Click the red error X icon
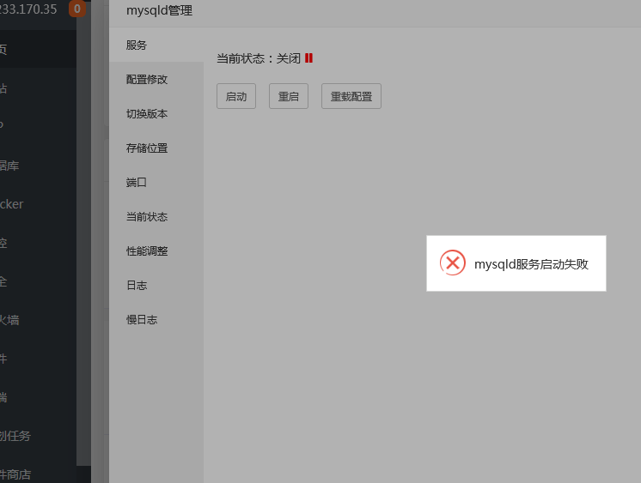Screen dimensions: 641x483 [x=452, y=263]
